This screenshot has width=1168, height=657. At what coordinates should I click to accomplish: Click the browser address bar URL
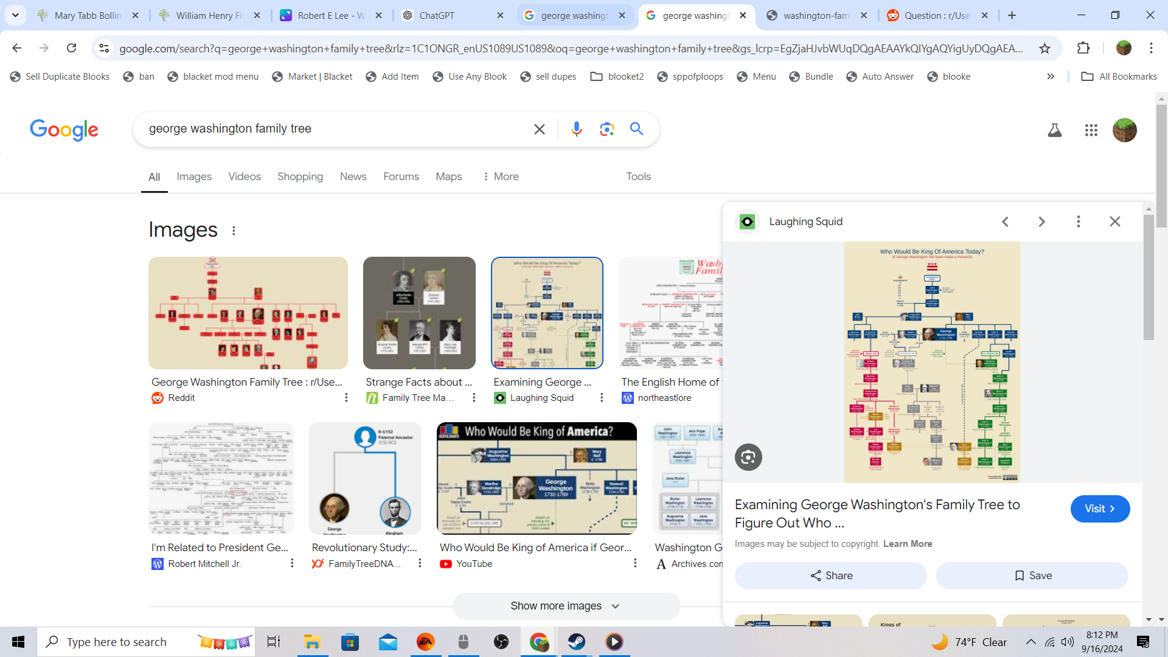coord(571,48)
